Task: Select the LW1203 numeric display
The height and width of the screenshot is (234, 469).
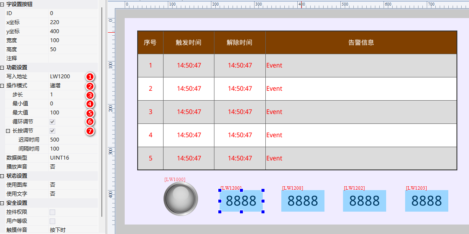Action: (426, 201)
